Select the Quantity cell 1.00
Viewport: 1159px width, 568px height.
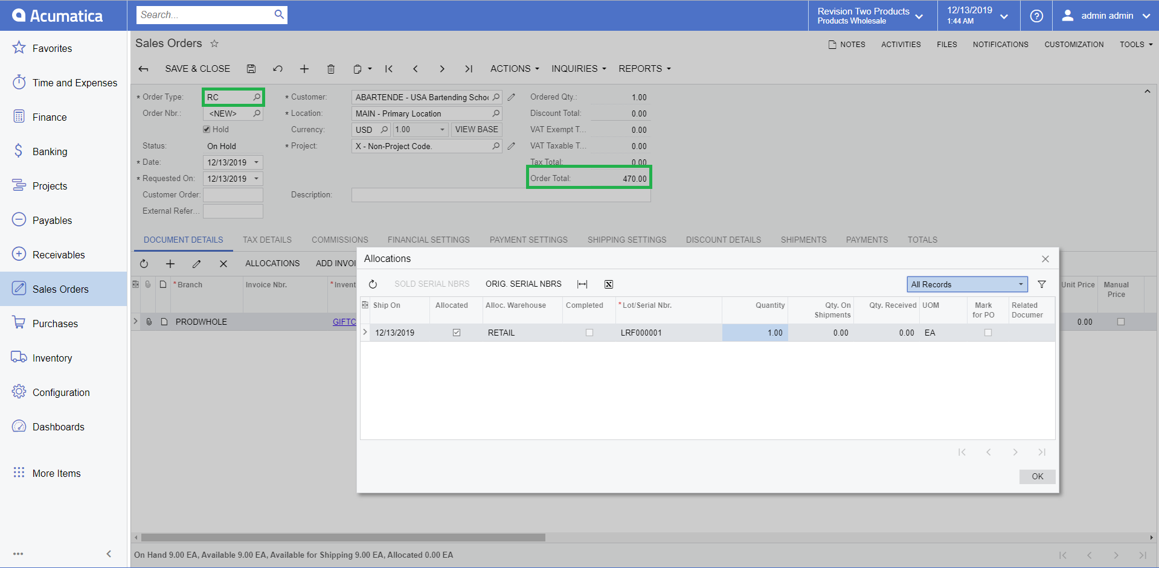[x=755, y=333]
